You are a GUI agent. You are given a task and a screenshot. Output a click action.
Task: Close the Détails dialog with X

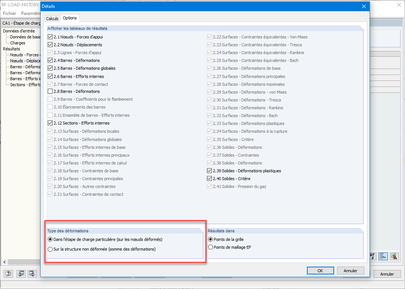click(x=364, y=6)
